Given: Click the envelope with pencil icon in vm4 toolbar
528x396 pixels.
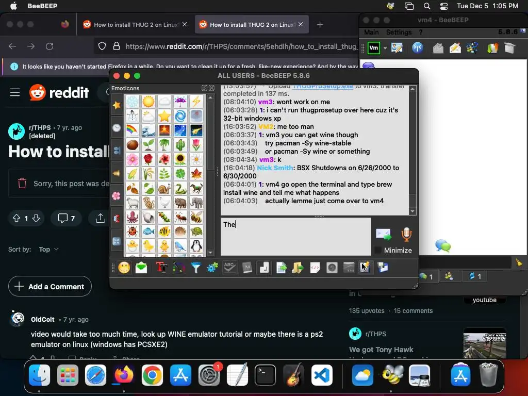Looking at the screenshot, I should (x=455, y=48).
